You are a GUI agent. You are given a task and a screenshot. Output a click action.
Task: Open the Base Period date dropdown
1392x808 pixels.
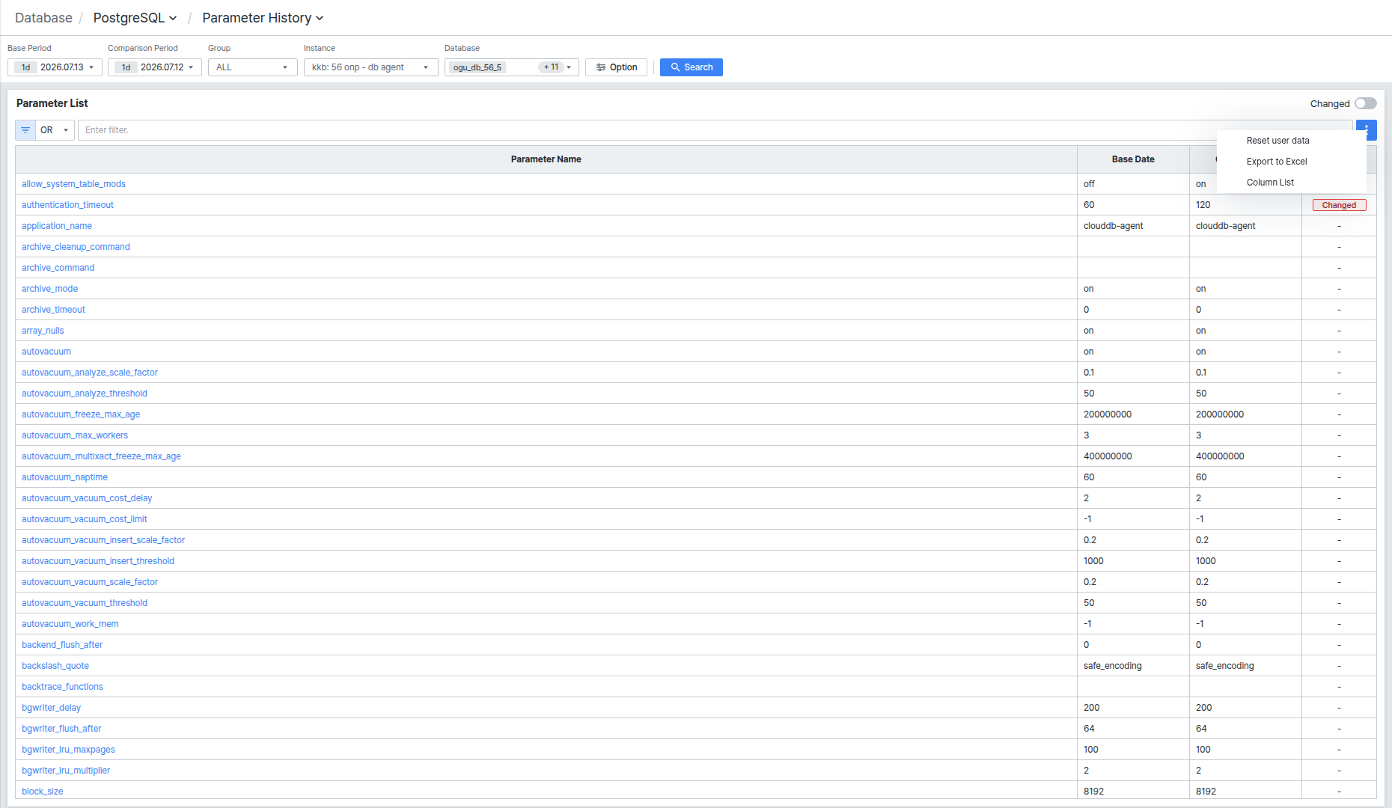click(55, 67)
